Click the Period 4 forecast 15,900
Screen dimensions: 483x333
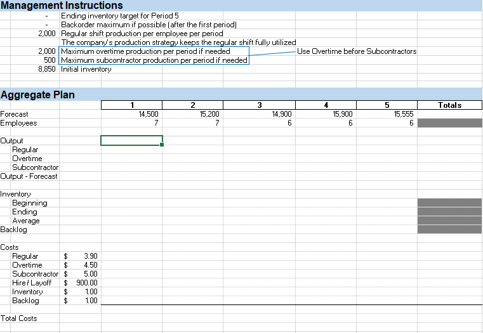coord(343,114)
